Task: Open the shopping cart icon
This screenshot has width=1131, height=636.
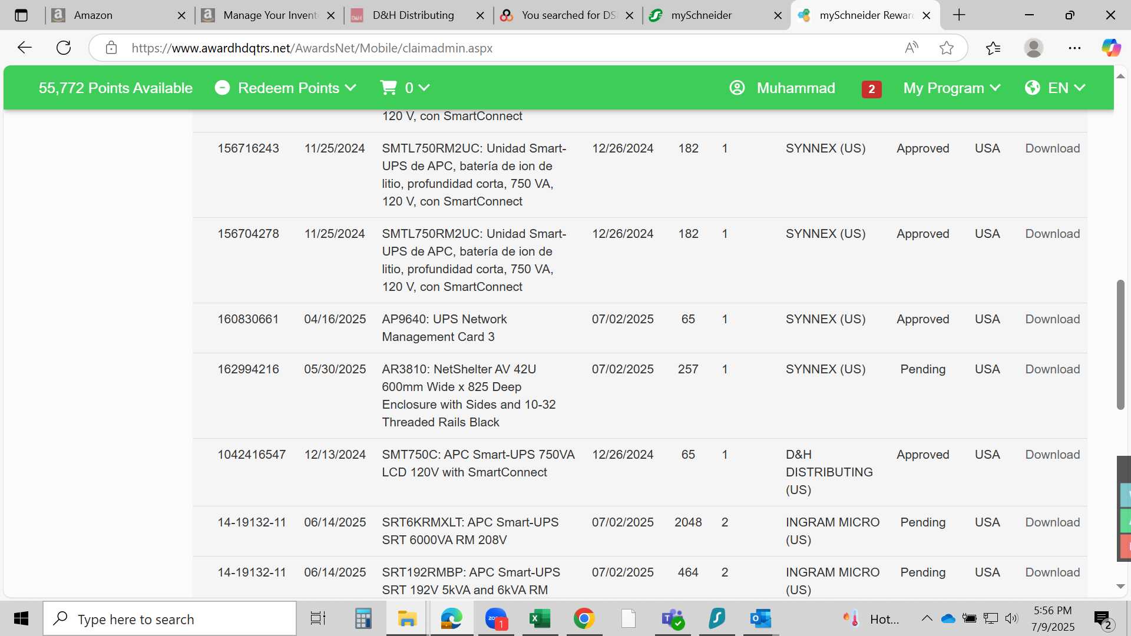Action: pos(388,88)
